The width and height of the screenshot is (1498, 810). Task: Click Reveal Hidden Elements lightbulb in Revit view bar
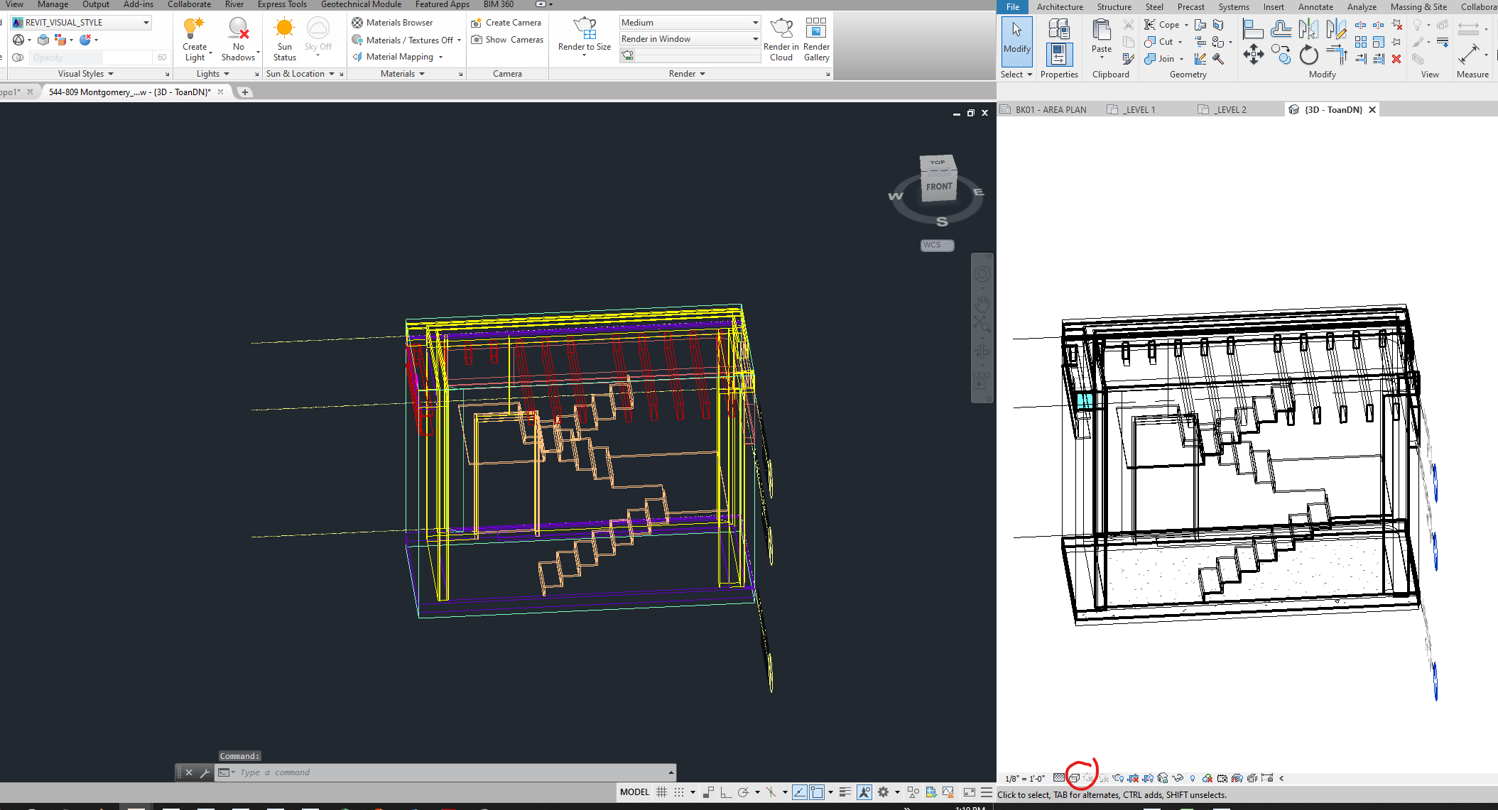[1193, 778]
